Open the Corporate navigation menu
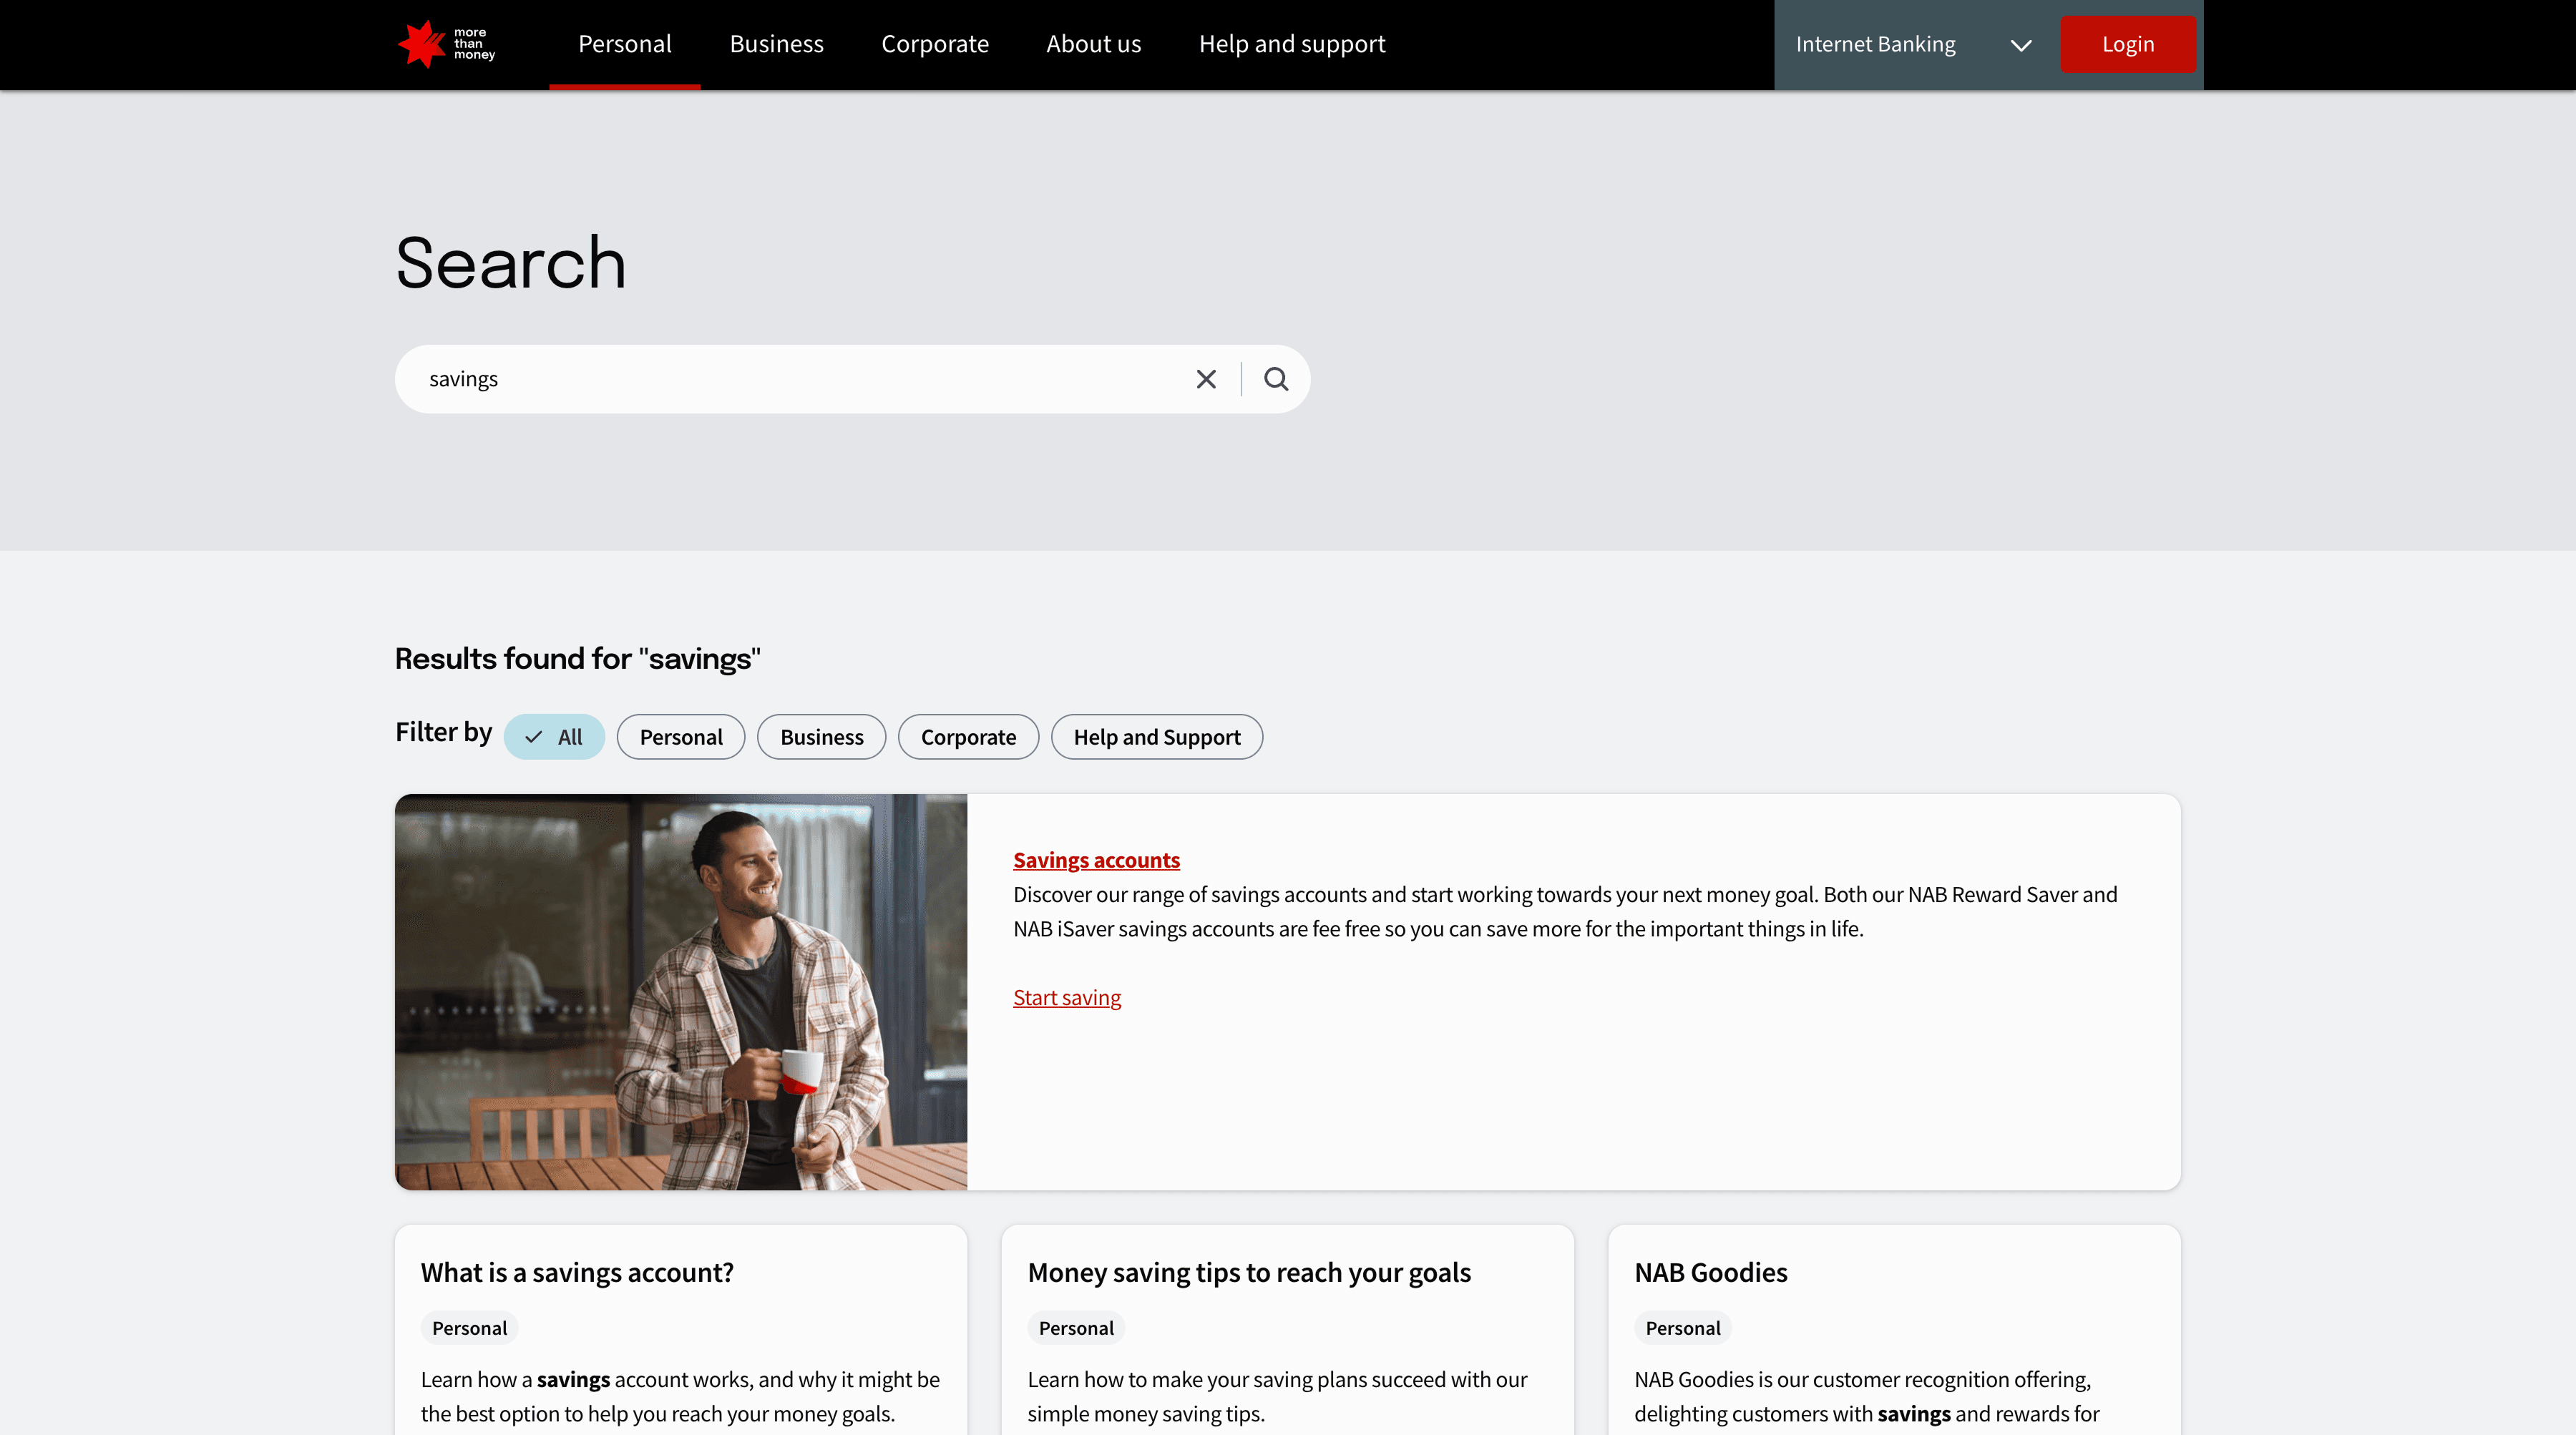Viewport: 2576px width, 1435px height. coord(934,44)
